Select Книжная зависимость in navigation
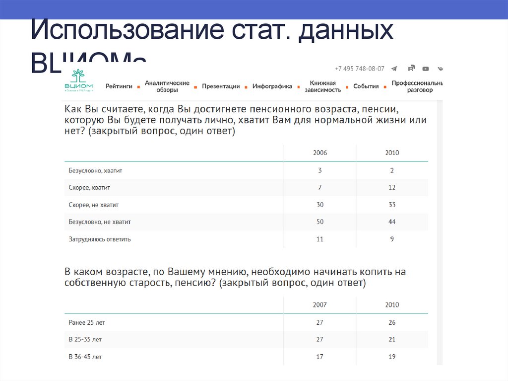The height and width of the screenshot is (381, 508). point(322,86)
